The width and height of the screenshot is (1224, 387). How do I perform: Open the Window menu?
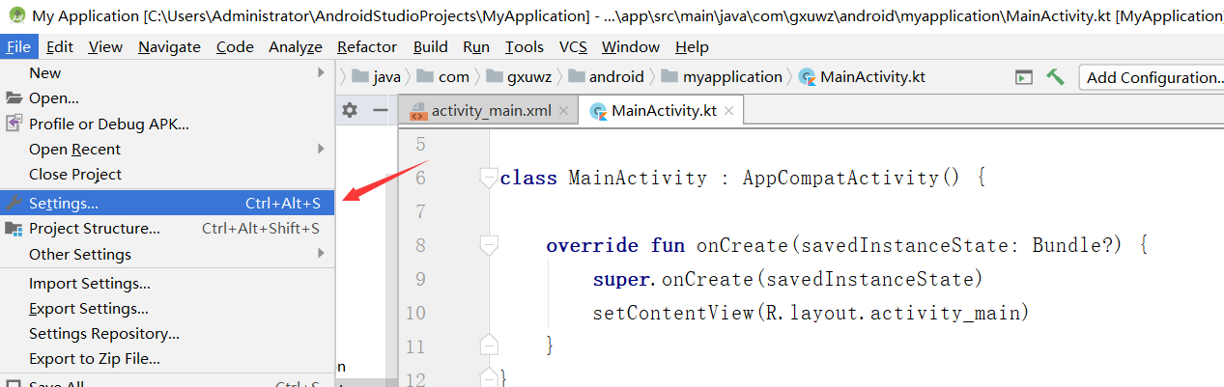(x=631, y=46)
